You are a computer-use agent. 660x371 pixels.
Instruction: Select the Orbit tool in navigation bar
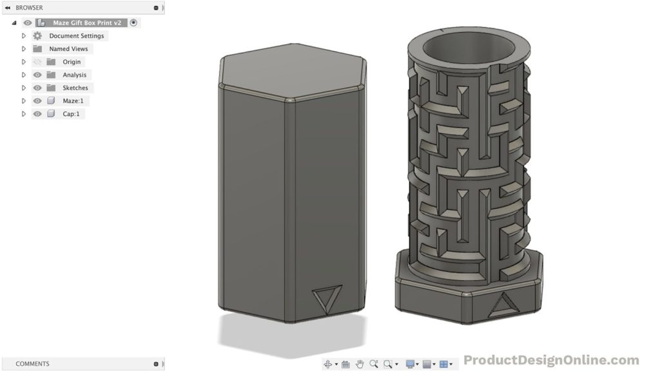pos(328,365)
